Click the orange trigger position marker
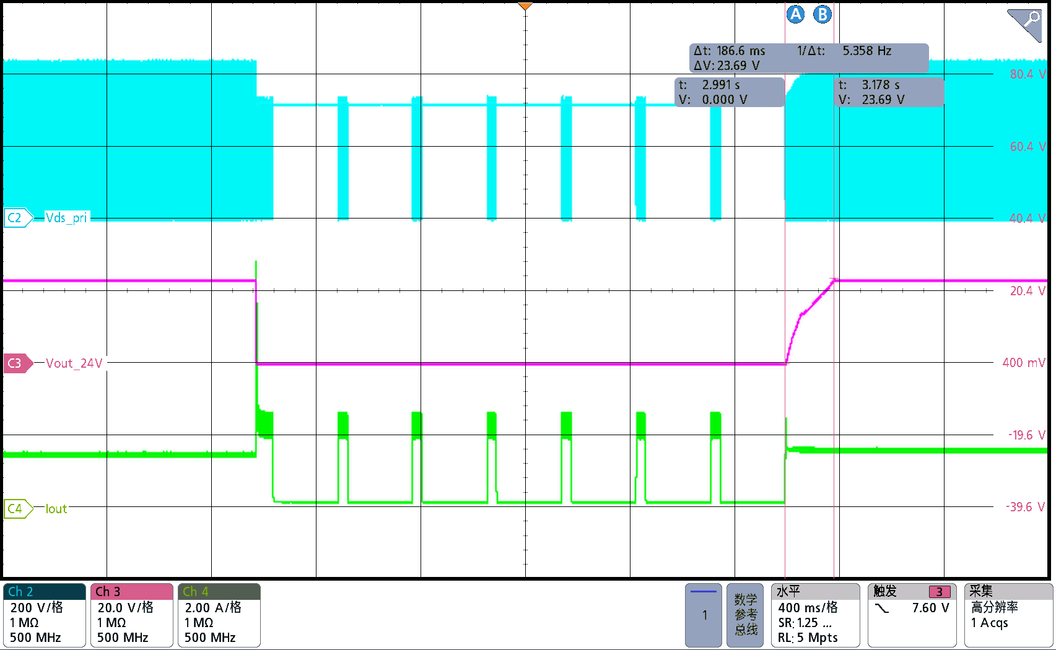Image resolution: width=1056 pixels, height=650 pixels. pos(525,7)
